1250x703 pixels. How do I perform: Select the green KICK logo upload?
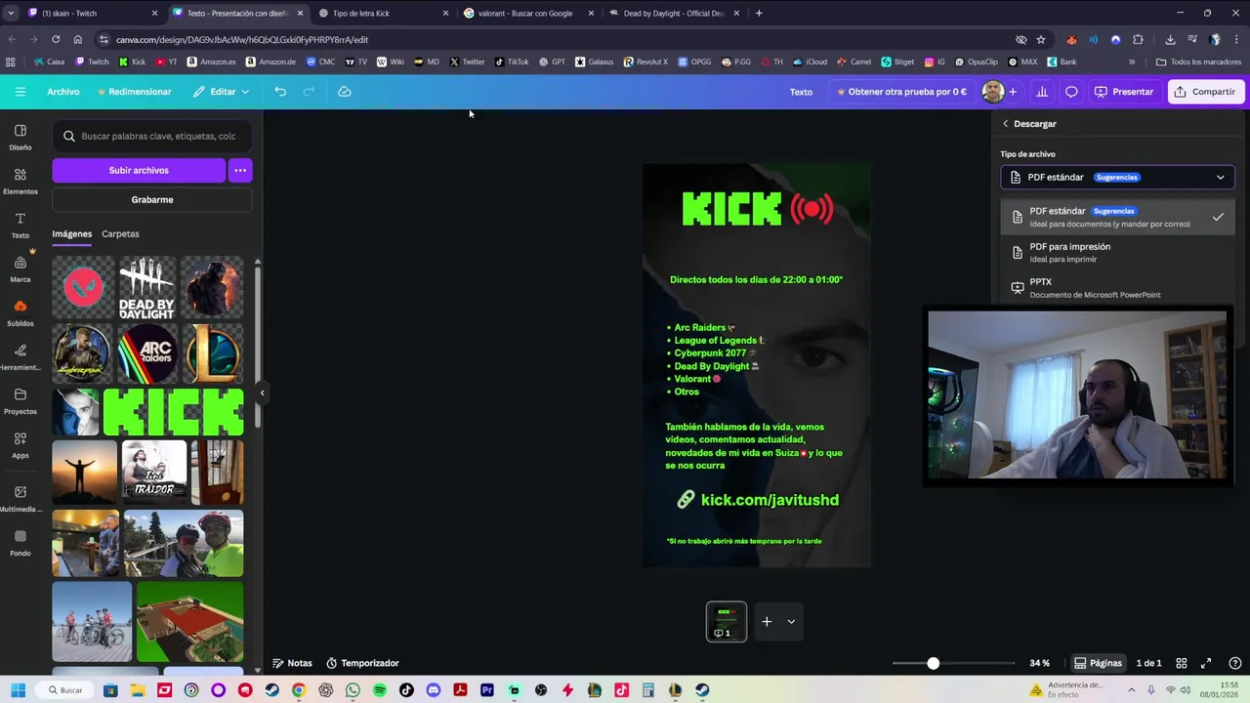pos(174,411)
